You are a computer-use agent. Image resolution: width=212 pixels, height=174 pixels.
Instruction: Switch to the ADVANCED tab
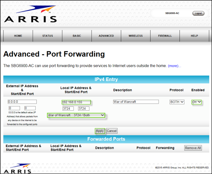pos(106,36)
